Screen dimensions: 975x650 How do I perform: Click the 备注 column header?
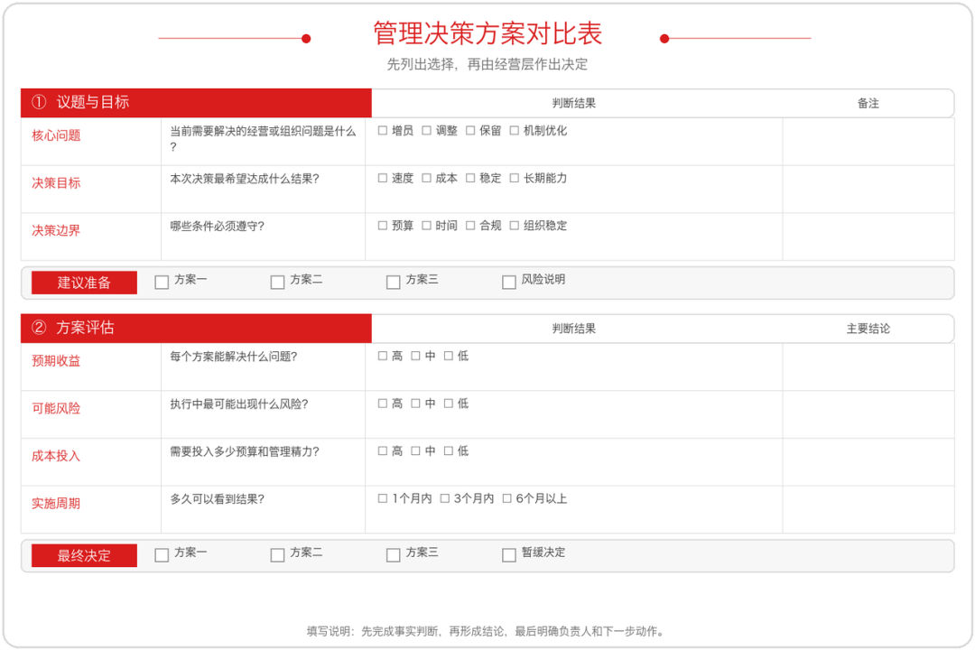tap(868, 103)
